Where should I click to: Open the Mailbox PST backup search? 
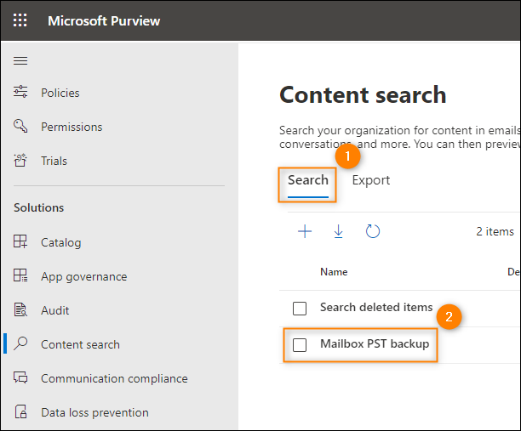click(375, 343)
